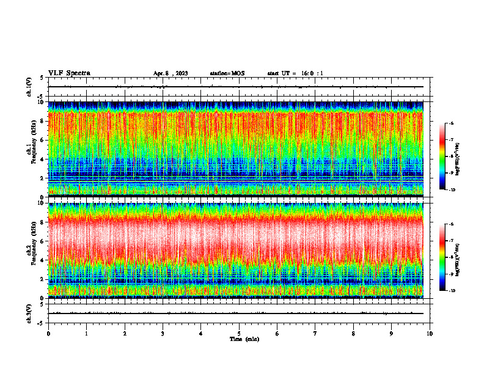This screenshot has width=484, height=374.
Task: Click the "3" tick on the Time axis
Action: [x=163, y=334]
